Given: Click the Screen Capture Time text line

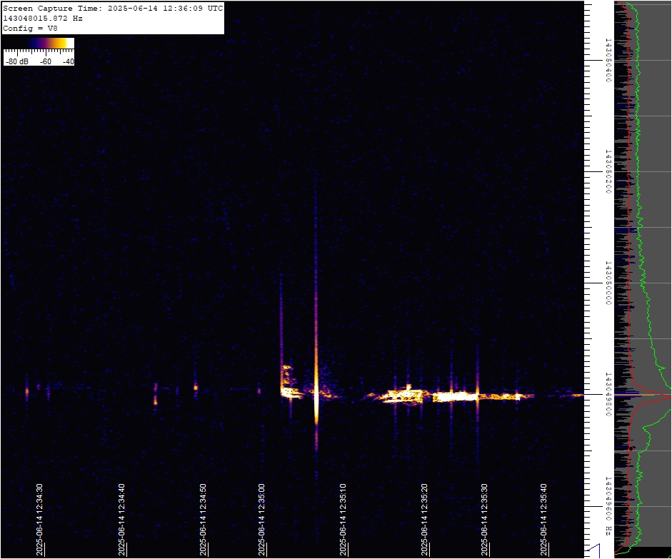Looking at the screenshot, I should tap(113, 8).
